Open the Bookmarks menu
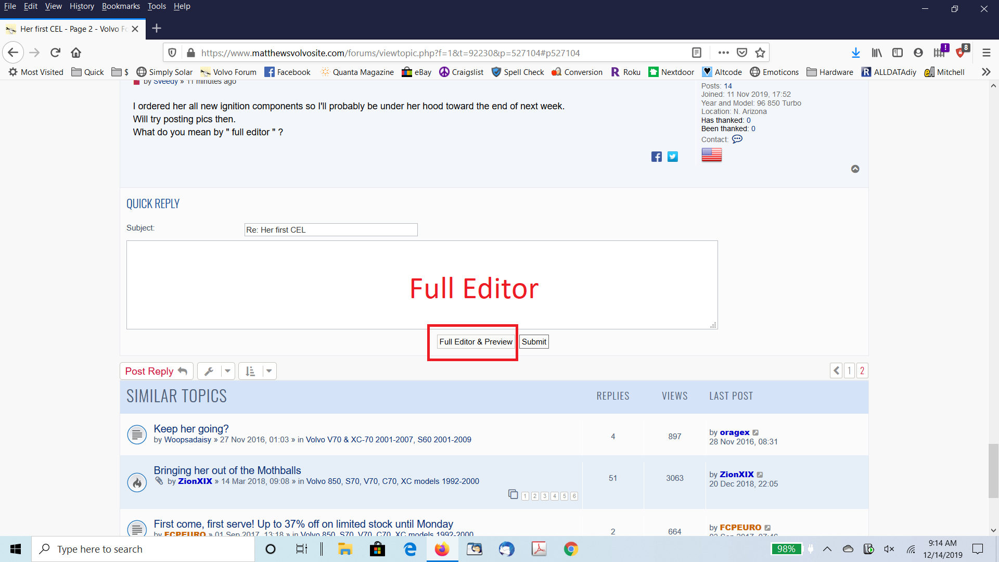 coord(121,6)
